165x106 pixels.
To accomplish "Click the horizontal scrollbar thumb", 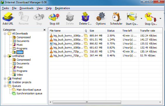I will click(87, 102).
